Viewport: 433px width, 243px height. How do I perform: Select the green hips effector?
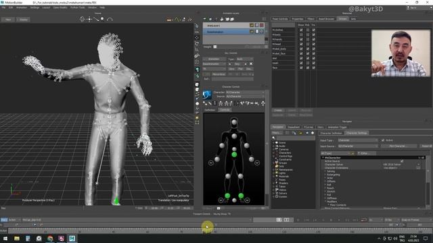(x=234, y=155)
